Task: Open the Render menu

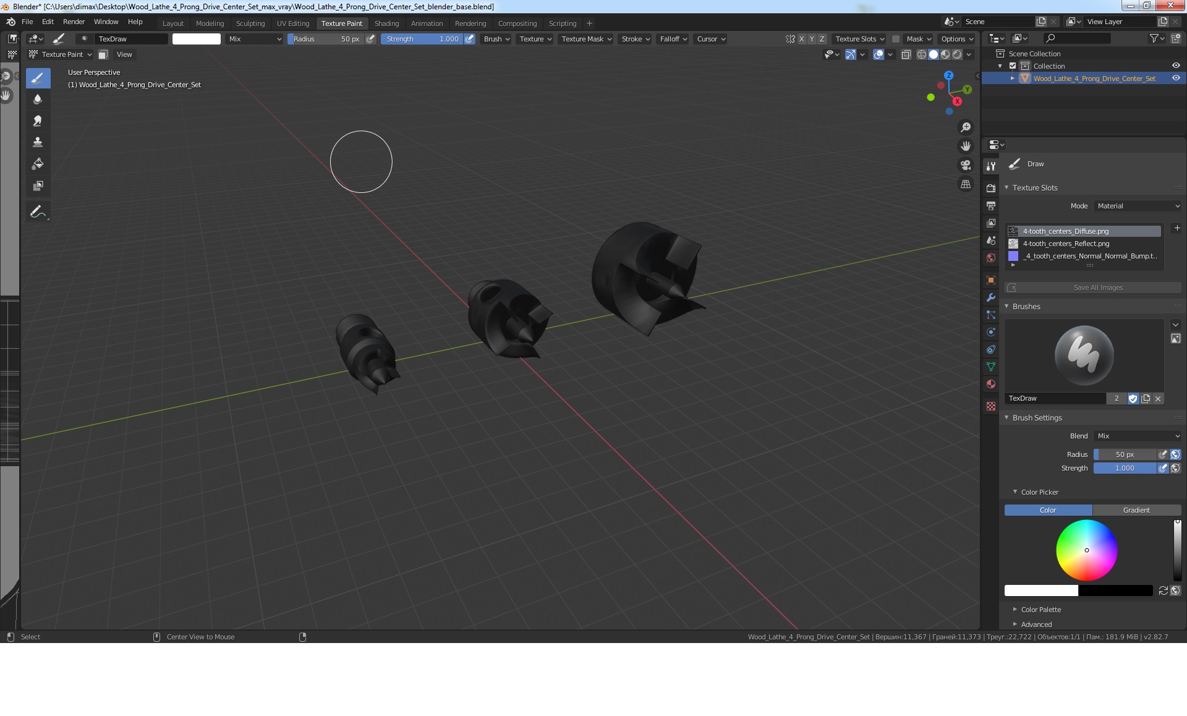Action: [74, 22]
